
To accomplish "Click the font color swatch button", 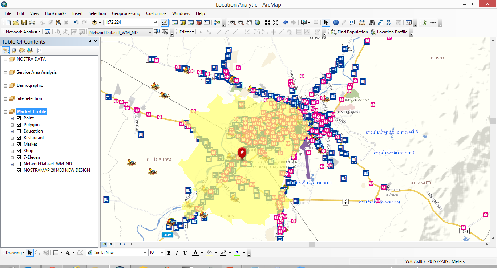I will [195, 253].
